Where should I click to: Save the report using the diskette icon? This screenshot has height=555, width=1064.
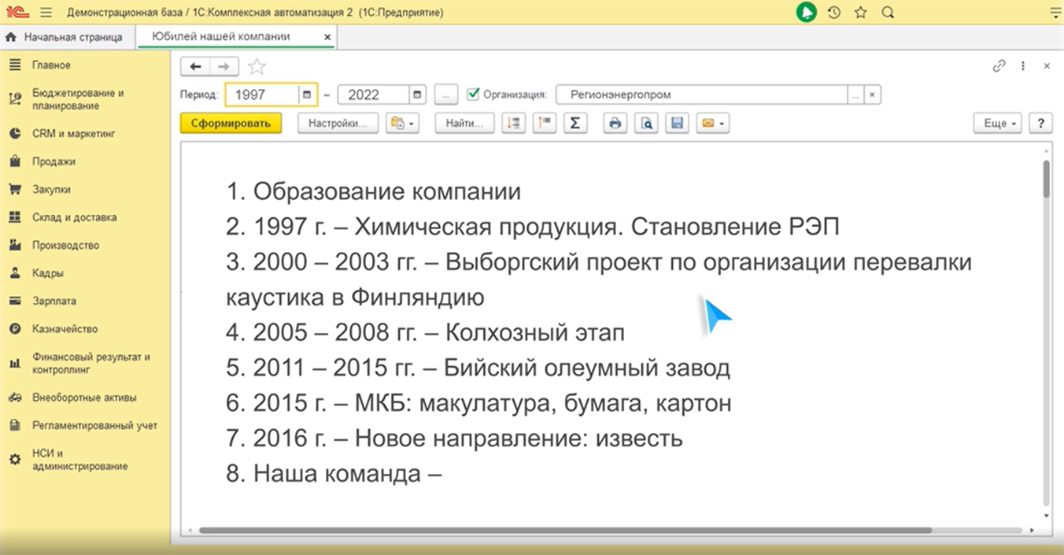point(676,123)
